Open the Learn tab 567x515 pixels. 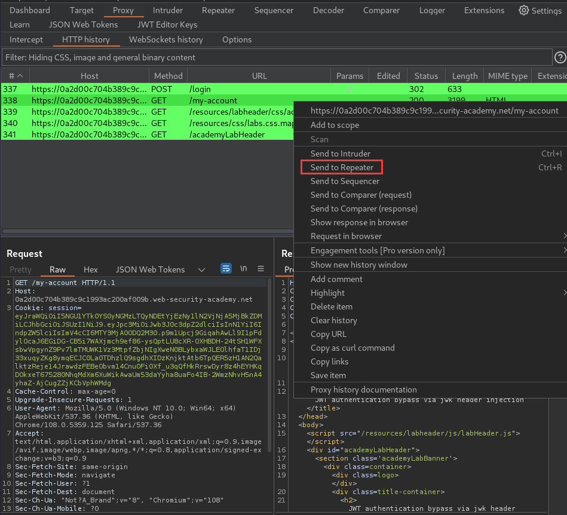pos(20,24)
